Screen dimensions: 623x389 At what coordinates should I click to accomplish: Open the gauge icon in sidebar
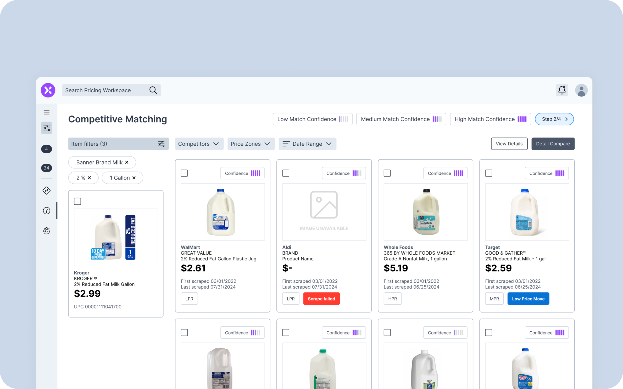pos(47,211)
